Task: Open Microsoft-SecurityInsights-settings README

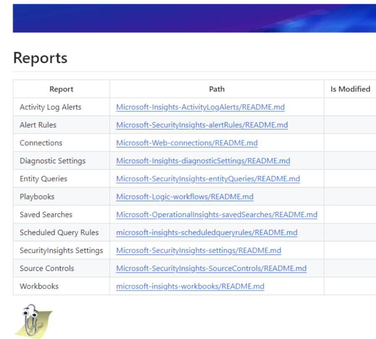Action: tap(199, 250)
